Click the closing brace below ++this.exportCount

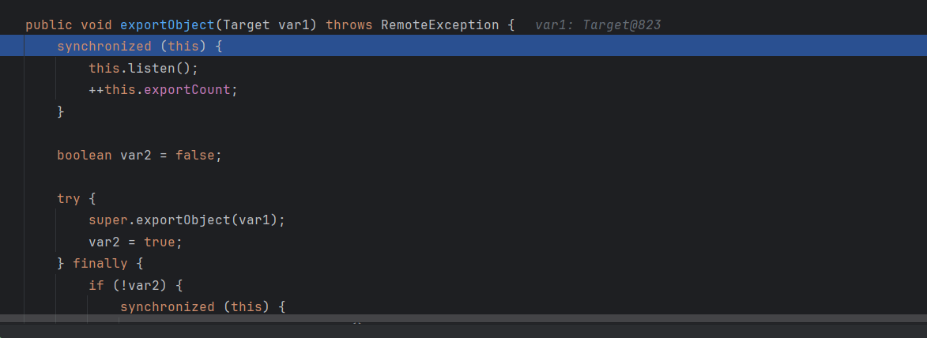[x=60, y=111]
